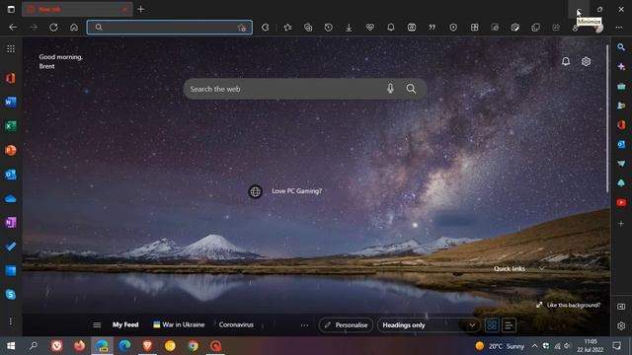Click the Personalise button
This screenshot has width=632, height=355.
346,324
